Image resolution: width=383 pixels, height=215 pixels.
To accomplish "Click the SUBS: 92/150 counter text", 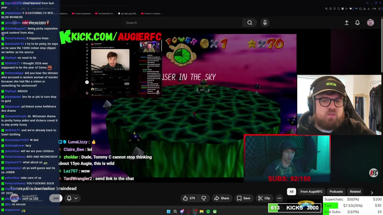I will click(289, 179).
